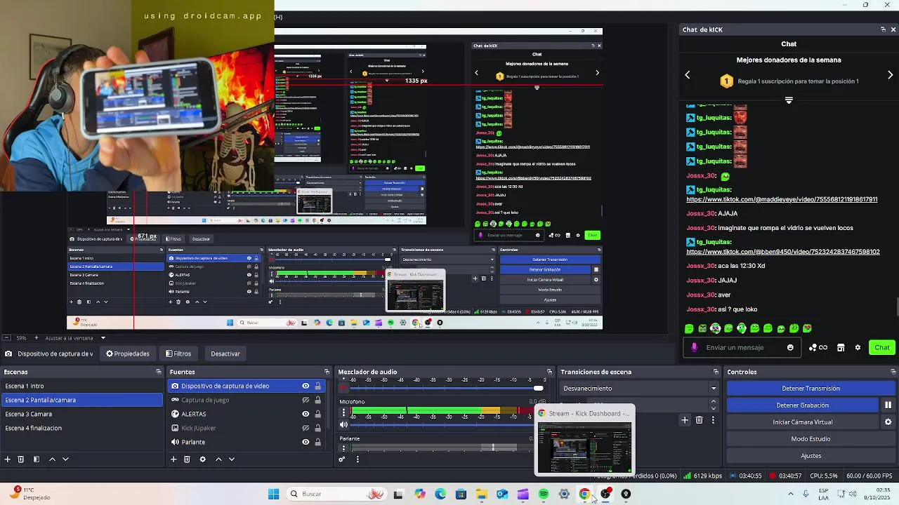Screen dimensions: 899x505
Task: Hide Dispositivo de captura de video source
Action: [306, 386]
